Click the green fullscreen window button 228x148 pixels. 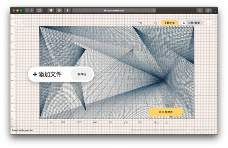click(21, 11)
